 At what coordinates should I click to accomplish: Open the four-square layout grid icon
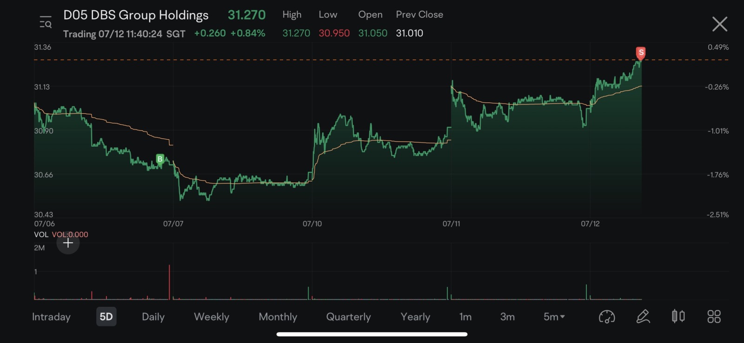714,317
